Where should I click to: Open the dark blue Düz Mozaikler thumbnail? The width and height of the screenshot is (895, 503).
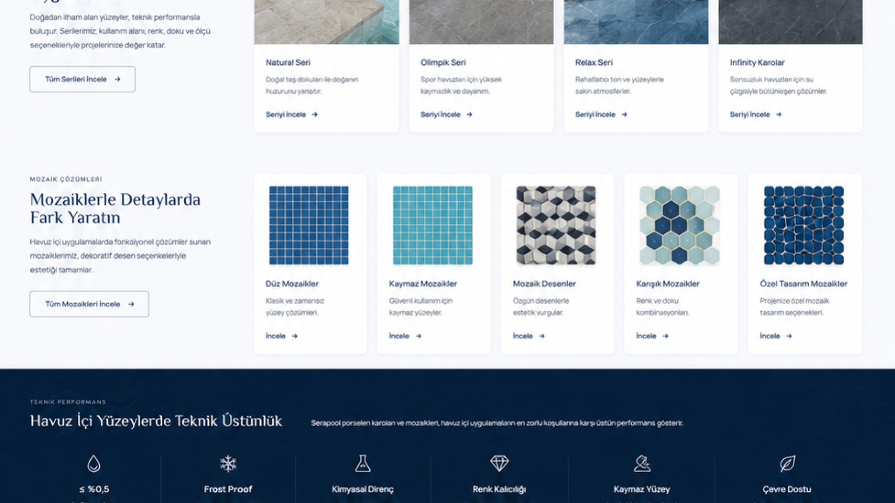pos(309,225)
